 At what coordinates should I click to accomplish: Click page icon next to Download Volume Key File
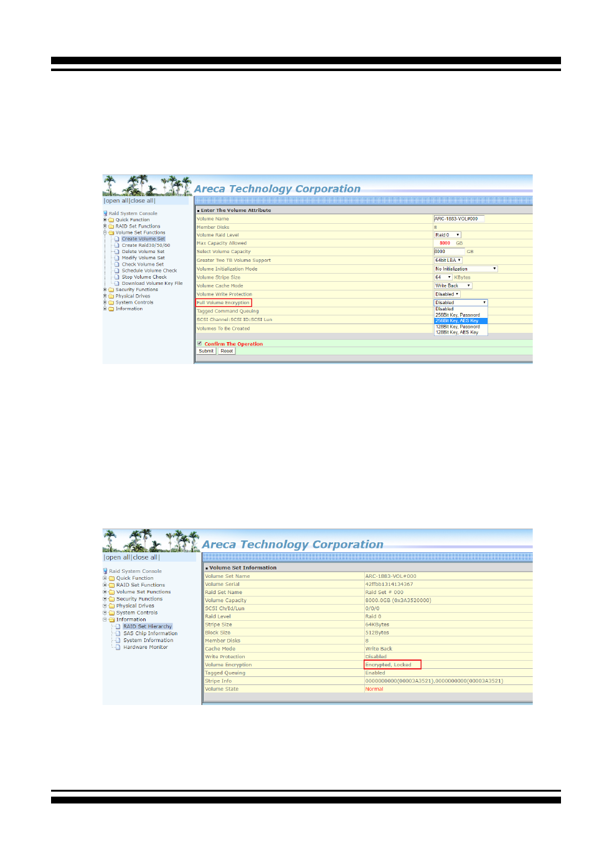(116, 283)
